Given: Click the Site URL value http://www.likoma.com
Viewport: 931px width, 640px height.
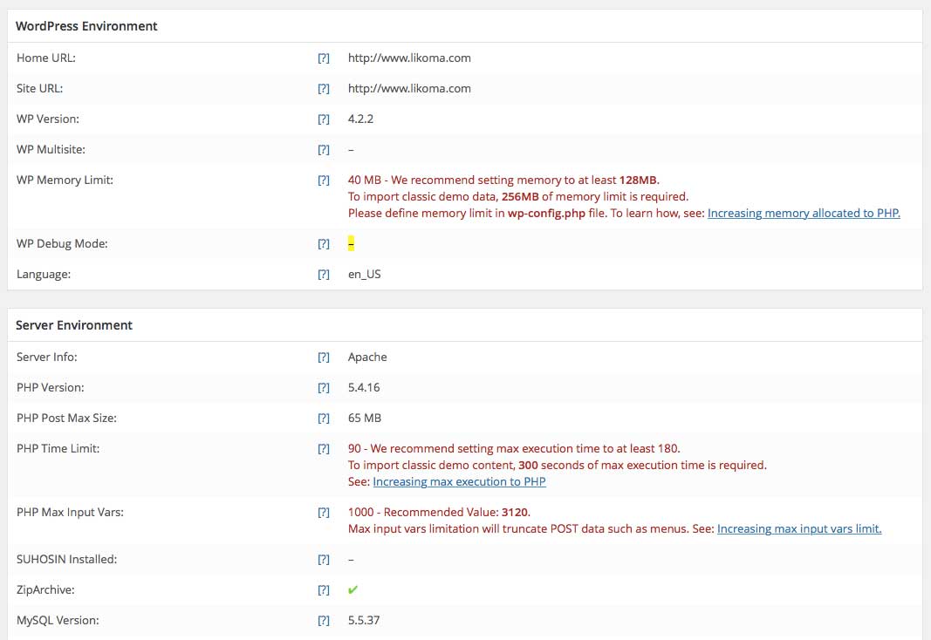Looking at the screenshot, I should pyautogui.click(x=409, y=88).
